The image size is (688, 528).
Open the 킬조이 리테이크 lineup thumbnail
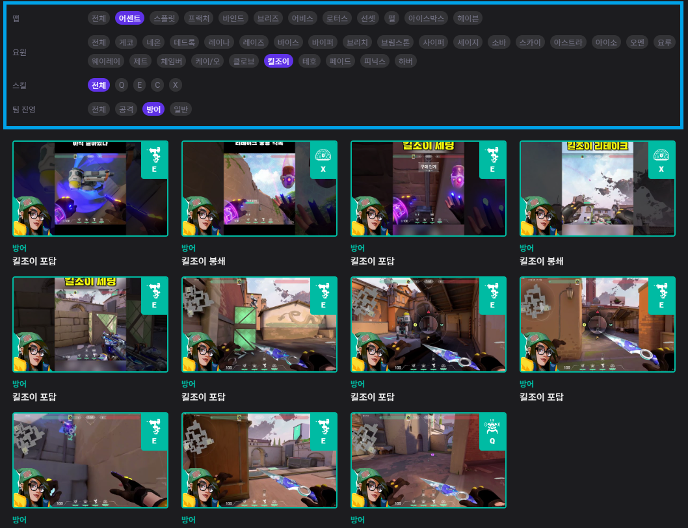[x=597, y=189]
